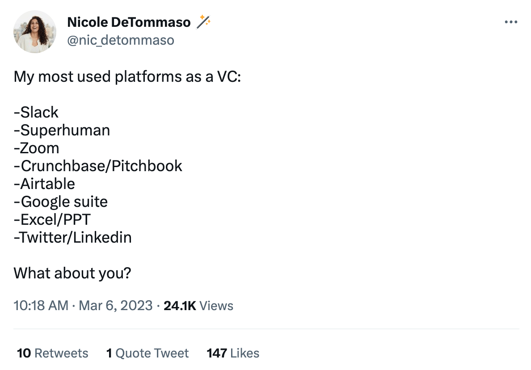View the 147 Likes list
Viewport: 531px width, 370px height.
233,353
